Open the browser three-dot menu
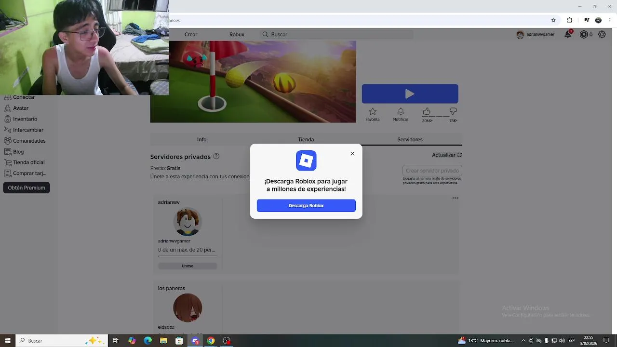 tap(610, 20)
